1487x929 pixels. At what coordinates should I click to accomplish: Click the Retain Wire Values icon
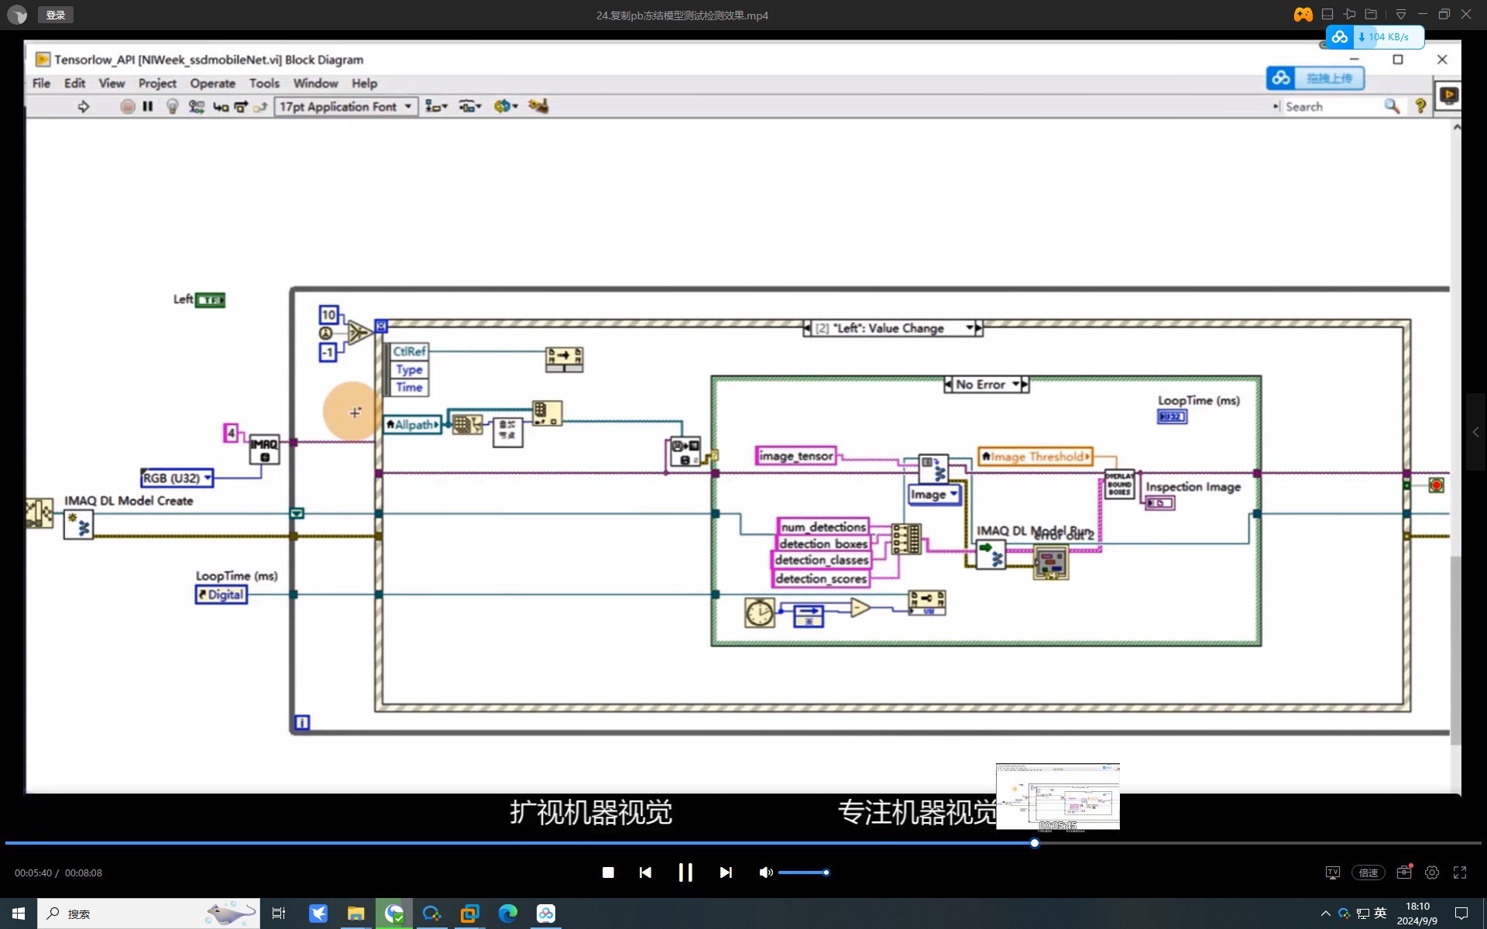[x=197, y=107]
